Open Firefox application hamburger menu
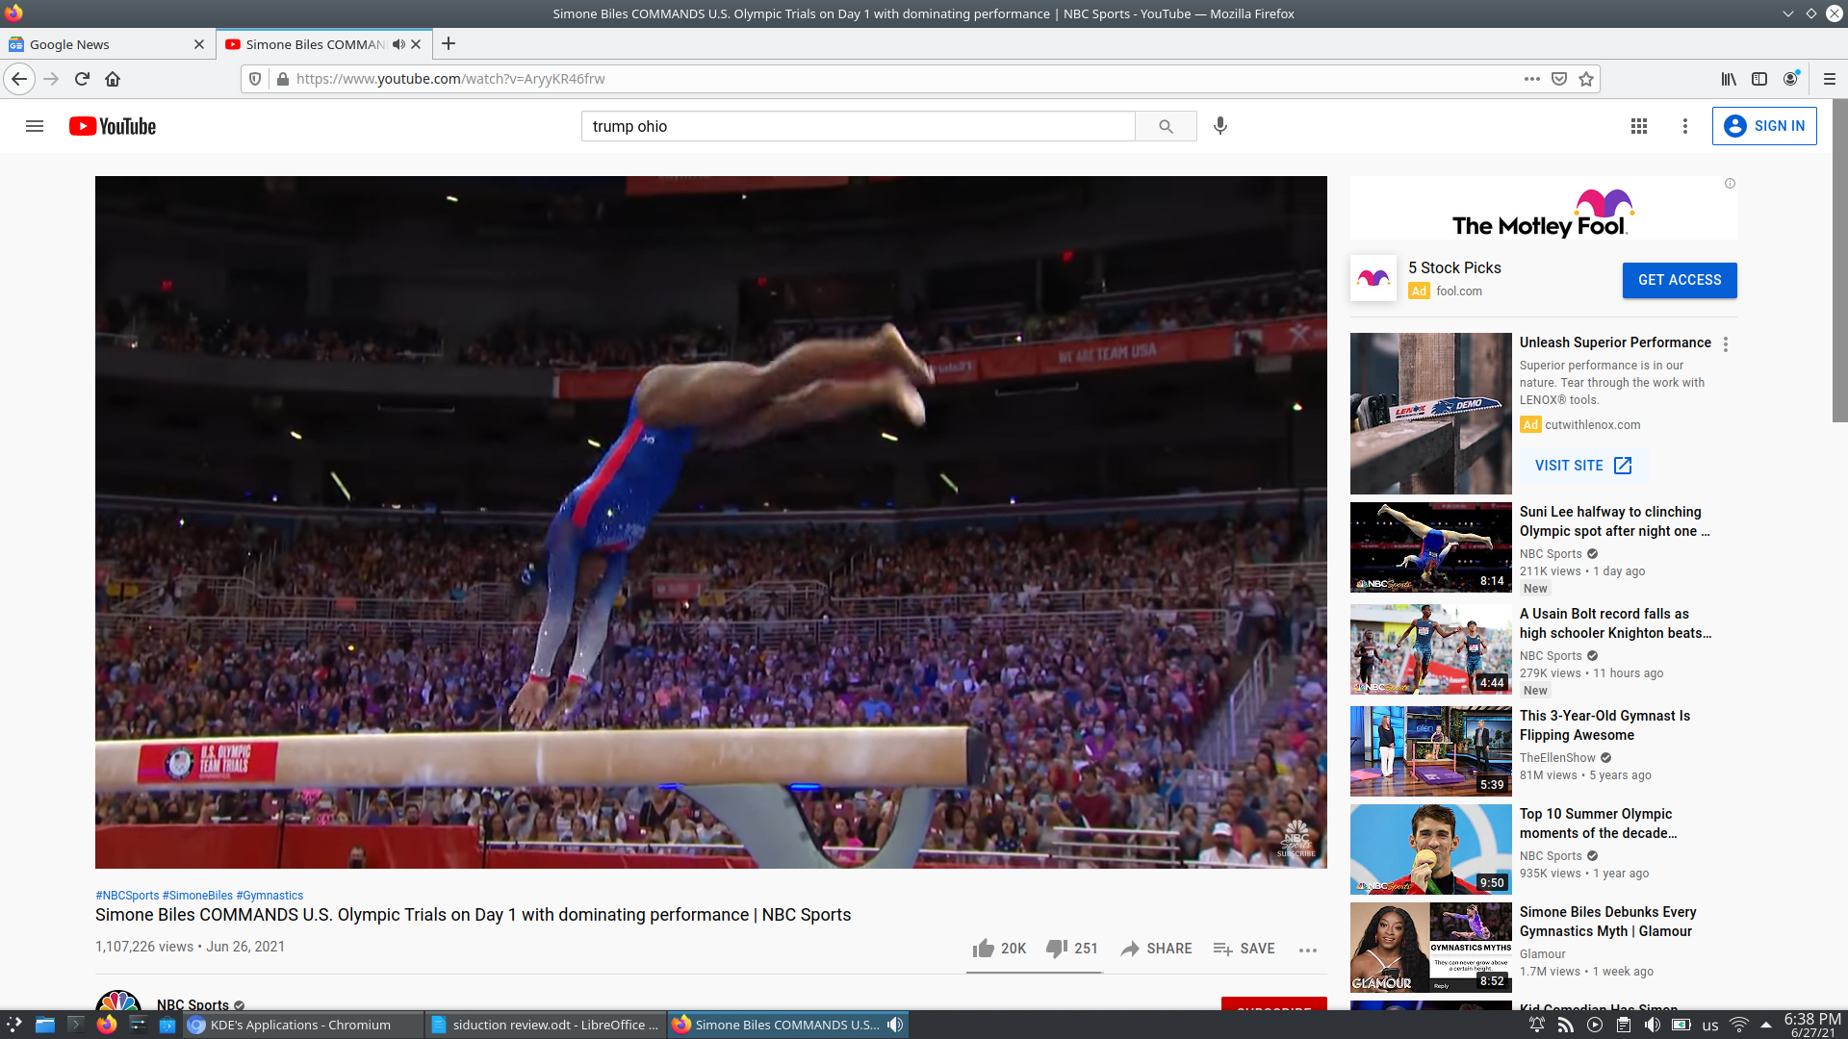This screenshot has height=1039, width=1848. (x=1830, y=79)
